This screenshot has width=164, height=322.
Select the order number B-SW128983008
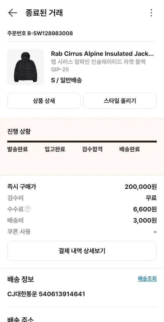click(40, 33)
